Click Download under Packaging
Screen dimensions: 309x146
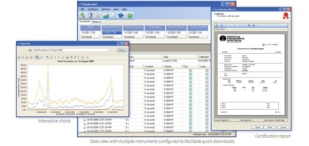coord(155,37)
